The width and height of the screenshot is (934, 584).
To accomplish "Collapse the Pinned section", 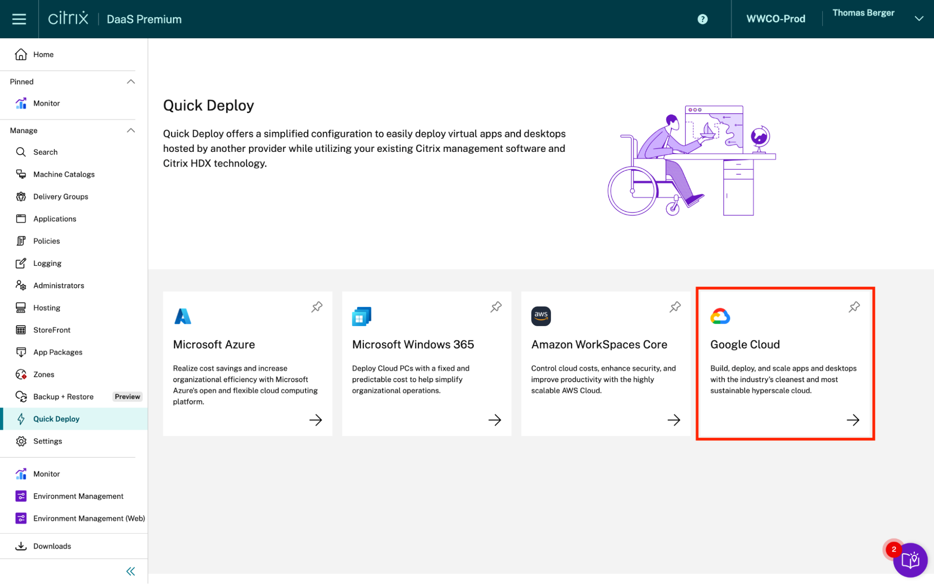I will (131, 82).
